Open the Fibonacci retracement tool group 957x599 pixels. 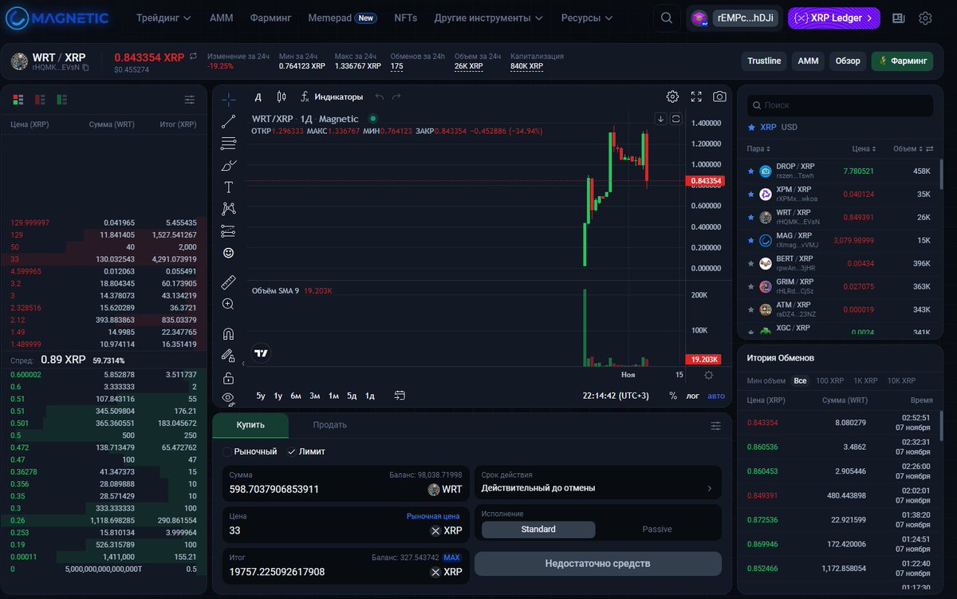tap(229, 144)
